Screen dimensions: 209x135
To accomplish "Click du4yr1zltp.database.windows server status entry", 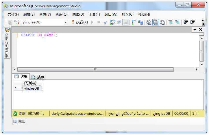I will (x=77, y=114).
